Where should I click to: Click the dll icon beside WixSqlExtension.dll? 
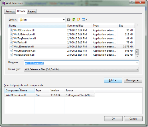tap(11, 34)
